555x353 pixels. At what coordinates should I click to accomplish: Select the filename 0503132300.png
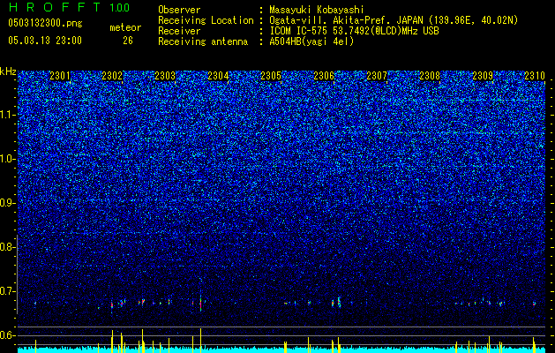[45, 23]
